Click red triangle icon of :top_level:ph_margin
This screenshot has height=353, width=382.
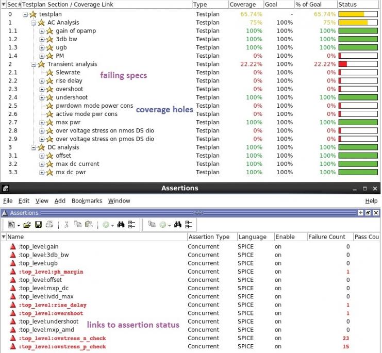[13, 272]
